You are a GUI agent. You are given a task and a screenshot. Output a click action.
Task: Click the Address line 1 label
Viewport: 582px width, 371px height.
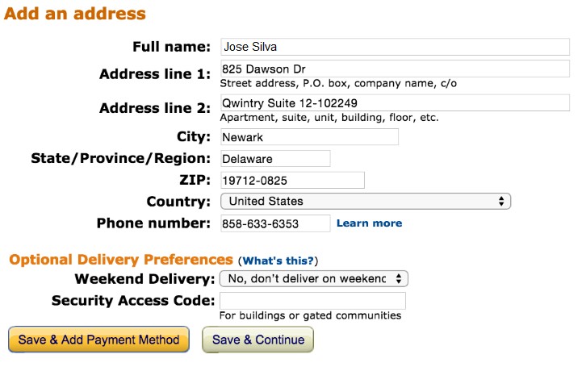point(154,74)
